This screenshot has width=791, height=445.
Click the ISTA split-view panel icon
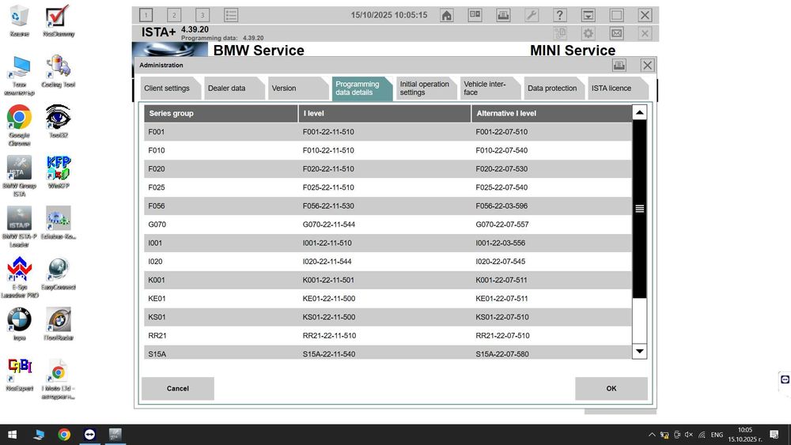click(475, 15)
